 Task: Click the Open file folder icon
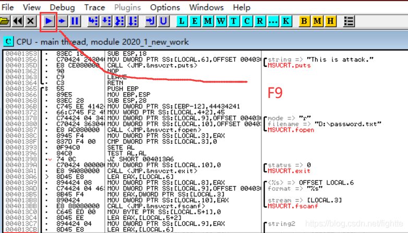point(5,21)
